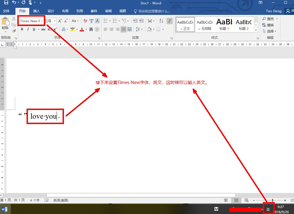
Task: Toggle Bold formatting
Action: 22,29
